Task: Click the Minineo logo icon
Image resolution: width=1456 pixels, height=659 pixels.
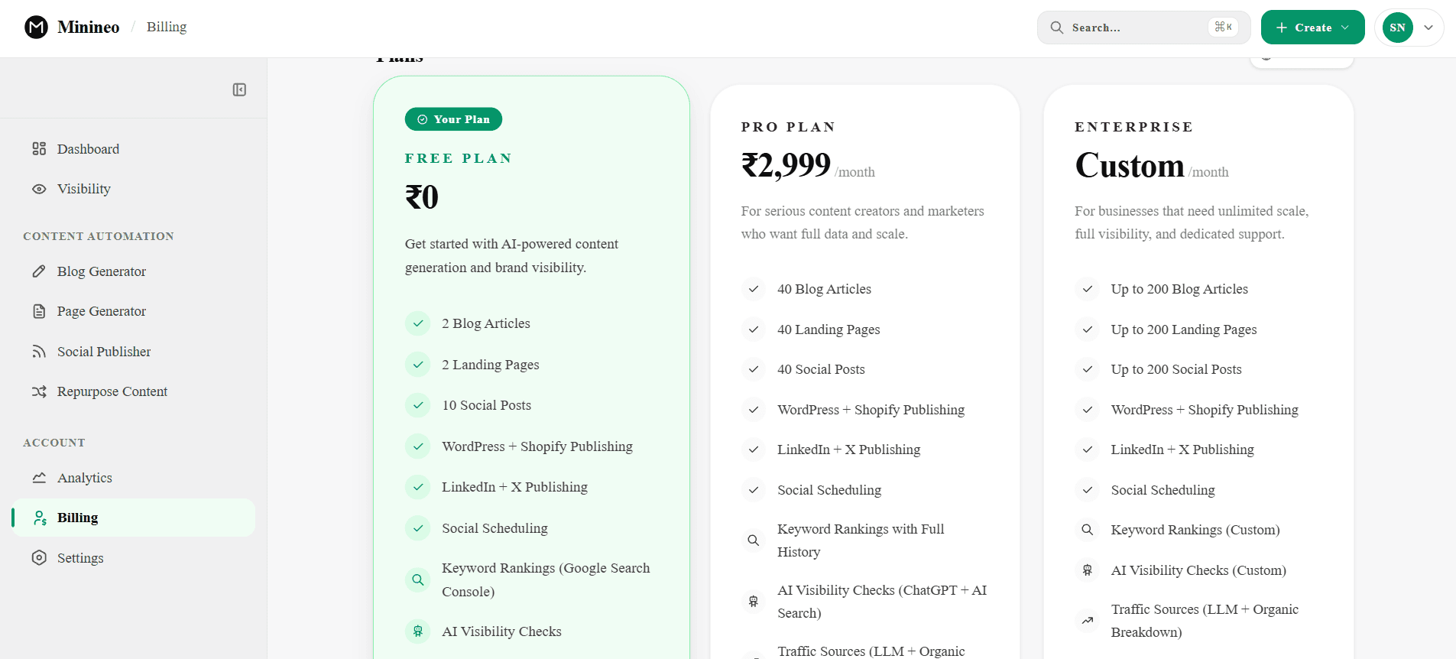Action: click(x=36, y=28)
